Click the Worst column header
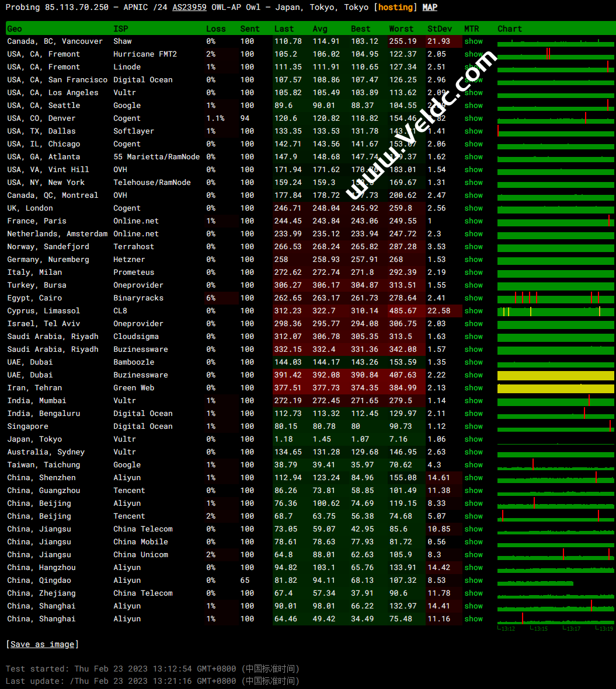The width and height of the screenshot is (616, 689). click(401, 29)
